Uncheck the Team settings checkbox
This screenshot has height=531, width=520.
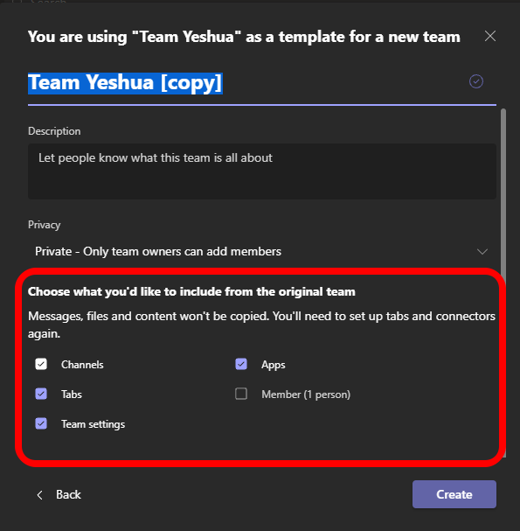(x=41, y=423)
